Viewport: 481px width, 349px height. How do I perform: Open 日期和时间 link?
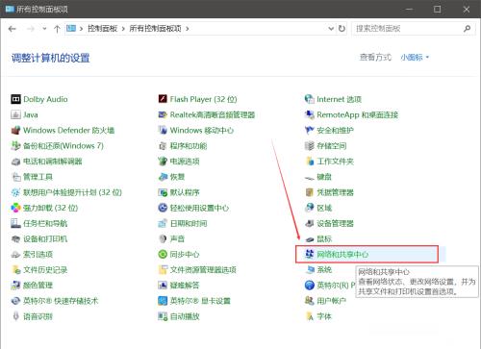[x=189, y=224]
